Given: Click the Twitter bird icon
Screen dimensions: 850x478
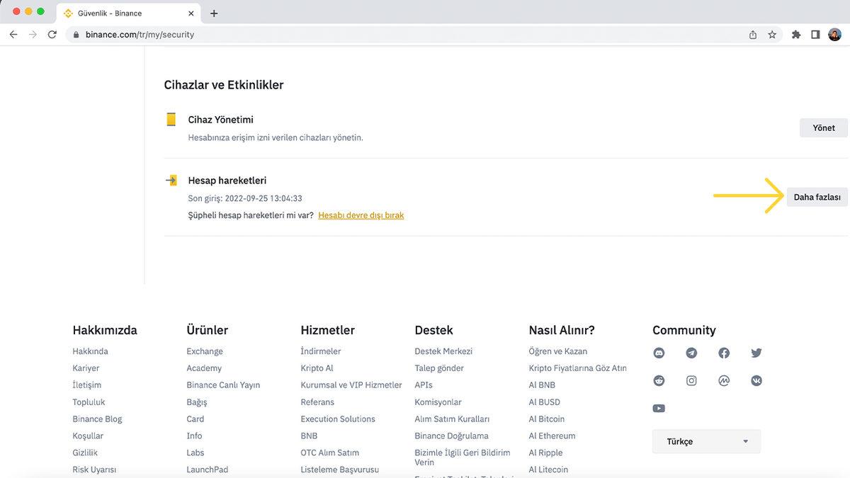Looking at the screenshot, I should coord(756,353).
